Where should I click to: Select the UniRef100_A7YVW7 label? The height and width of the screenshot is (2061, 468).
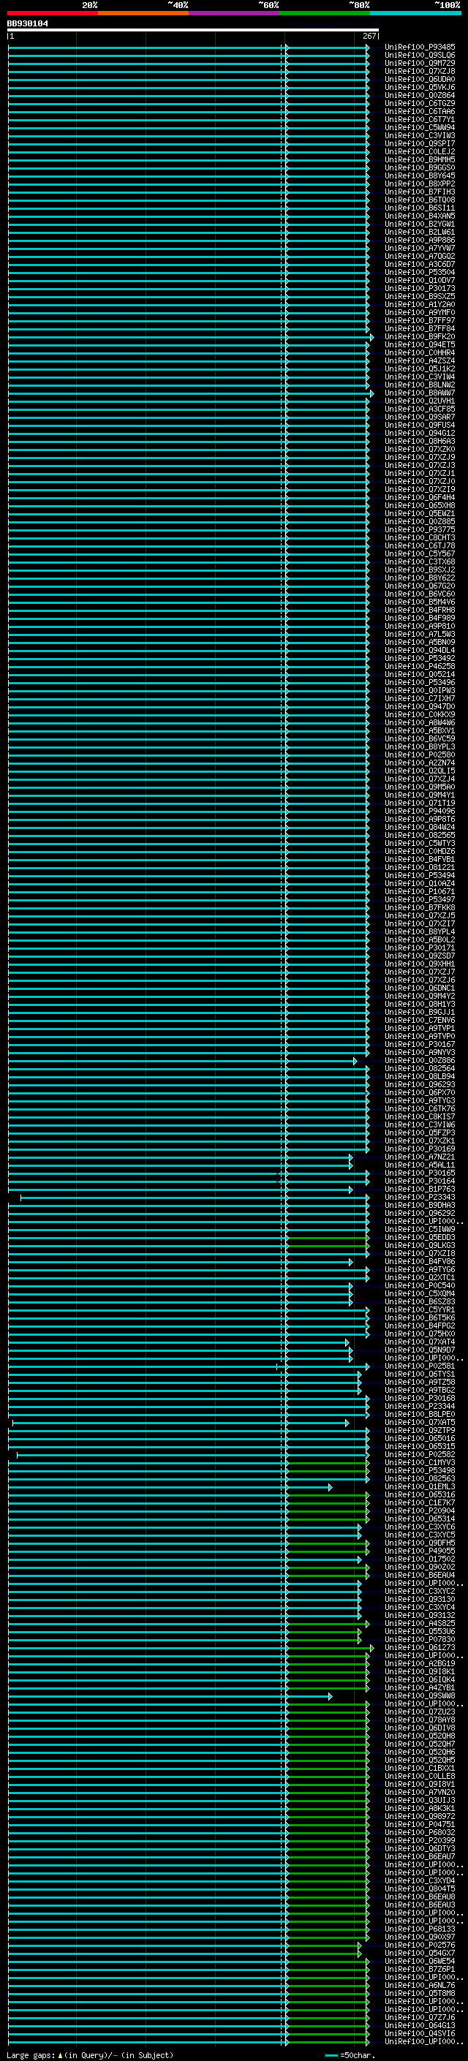click(x=420, y=248)
